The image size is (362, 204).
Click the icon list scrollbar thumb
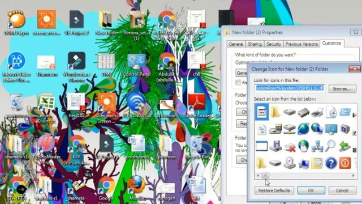[x=265, y=176]
